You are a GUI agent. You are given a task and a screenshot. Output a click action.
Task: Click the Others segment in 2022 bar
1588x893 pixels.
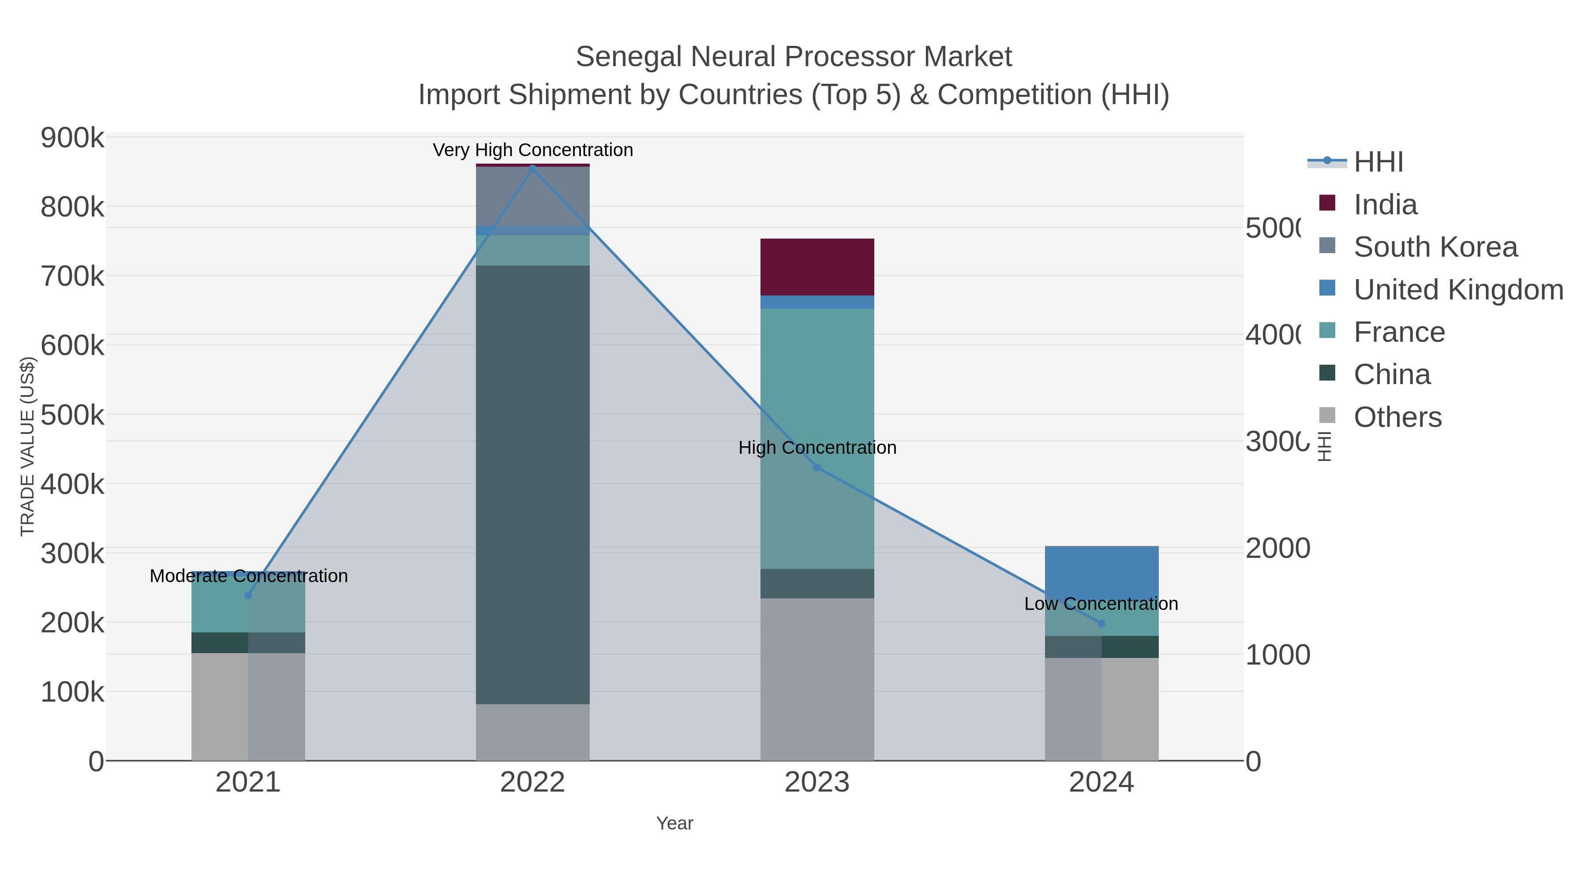532,732
